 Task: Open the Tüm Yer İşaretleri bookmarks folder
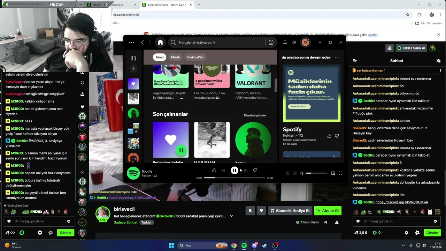(x=429, y=23)
